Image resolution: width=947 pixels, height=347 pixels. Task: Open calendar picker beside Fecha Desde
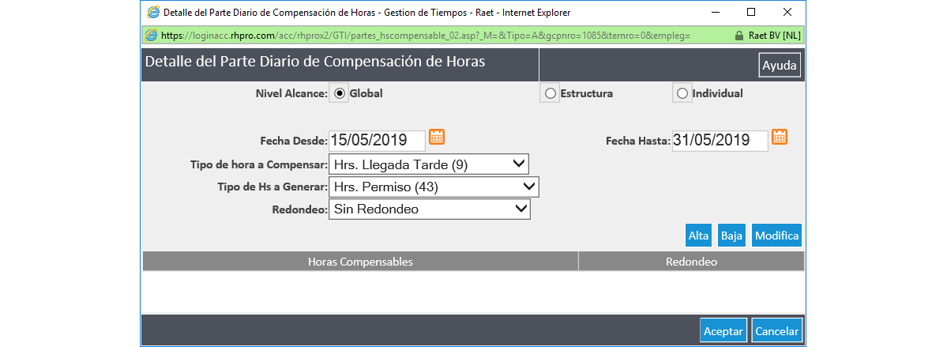(x=437, y=138)
